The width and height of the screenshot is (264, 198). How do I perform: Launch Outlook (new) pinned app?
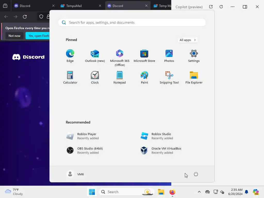point(95,56)
